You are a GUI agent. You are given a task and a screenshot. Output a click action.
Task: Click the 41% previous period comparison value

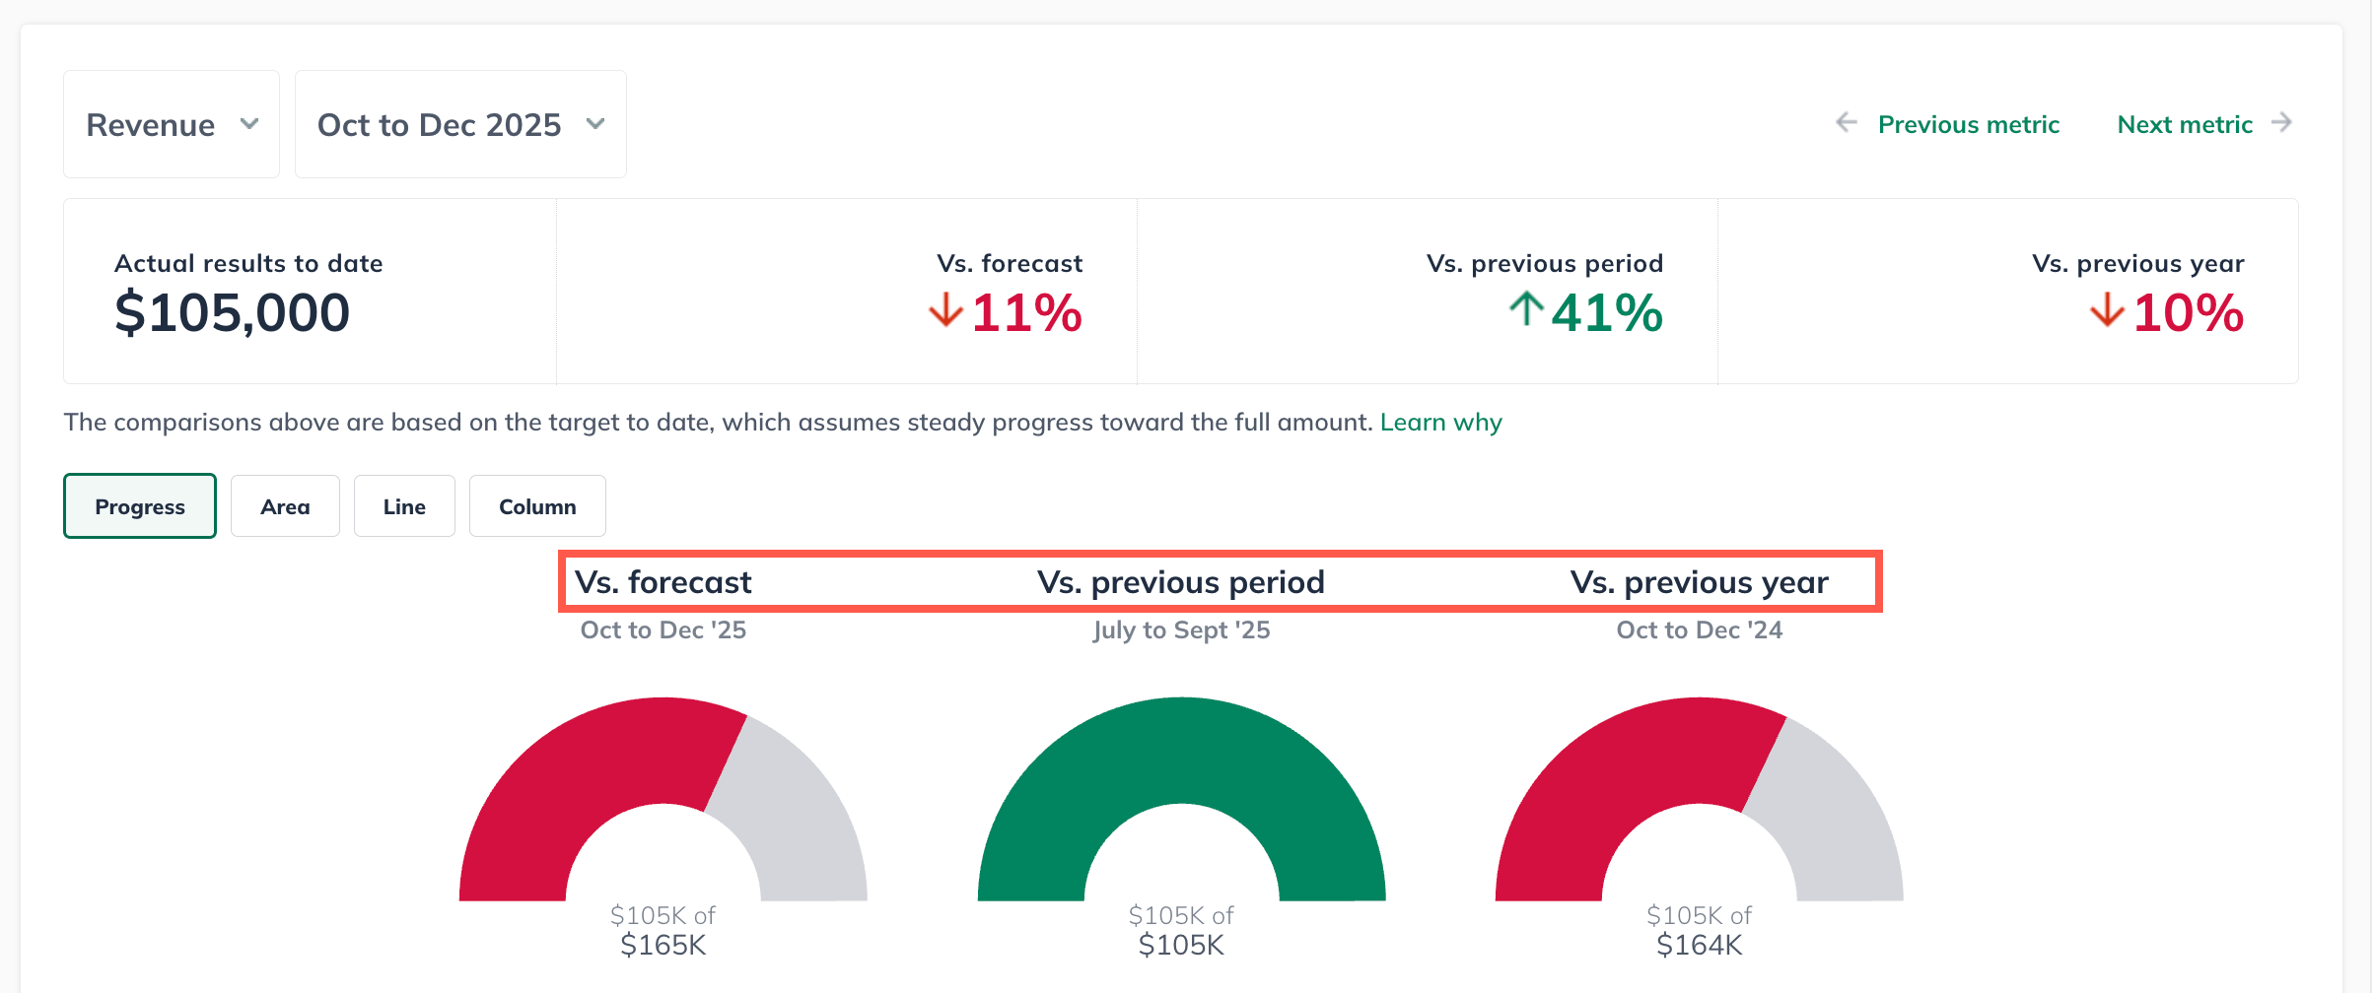click(1607, 313)
